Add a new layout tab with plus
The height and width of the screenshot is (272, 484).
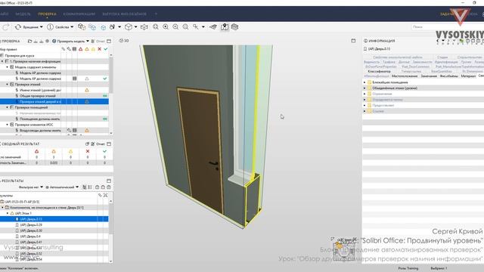(x=156, y=14)
